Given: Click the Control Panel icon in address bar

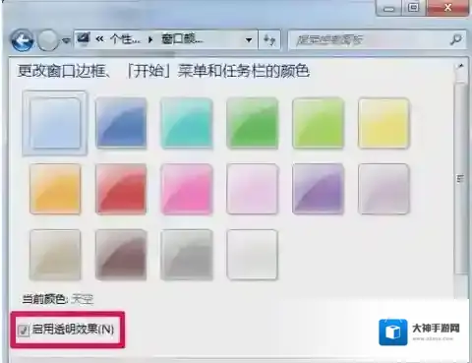Looking at the screenshot, I should pos(83,39).
